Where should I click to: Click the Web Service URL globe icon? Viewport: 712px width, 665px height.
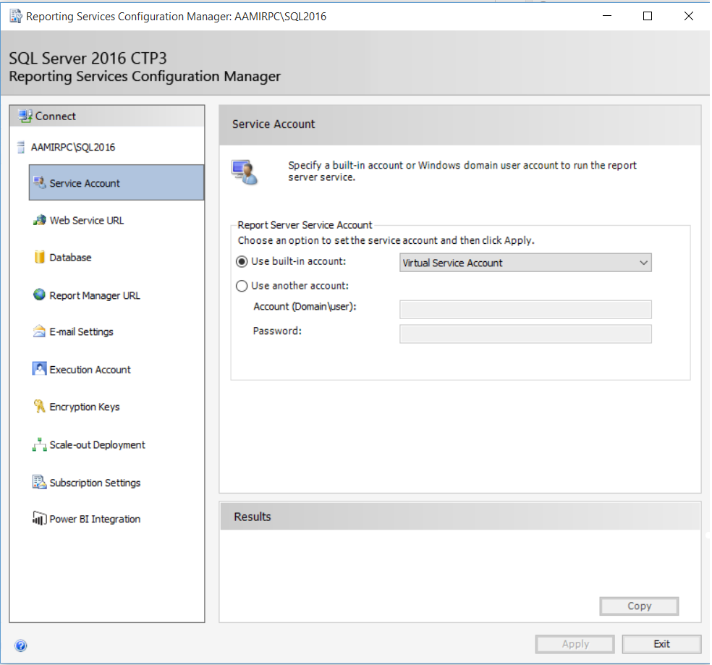coord(40,220)
